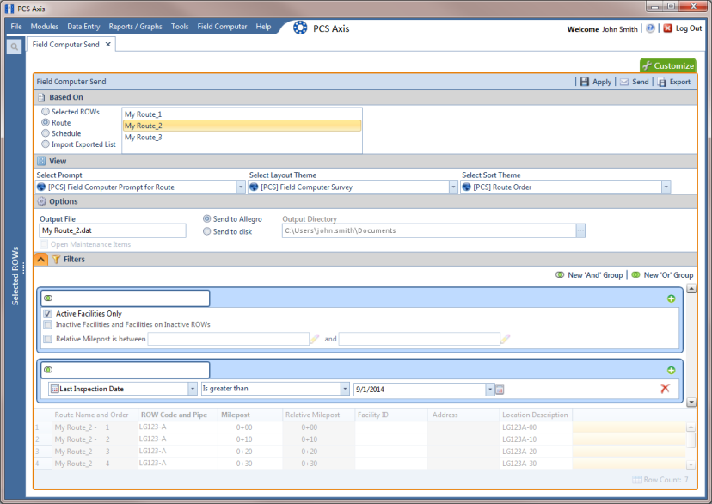Check Inactive Facilities and Facilities on Inactive ROWs
Viewport: 712px width, 504px height.
tap(47, 324)
